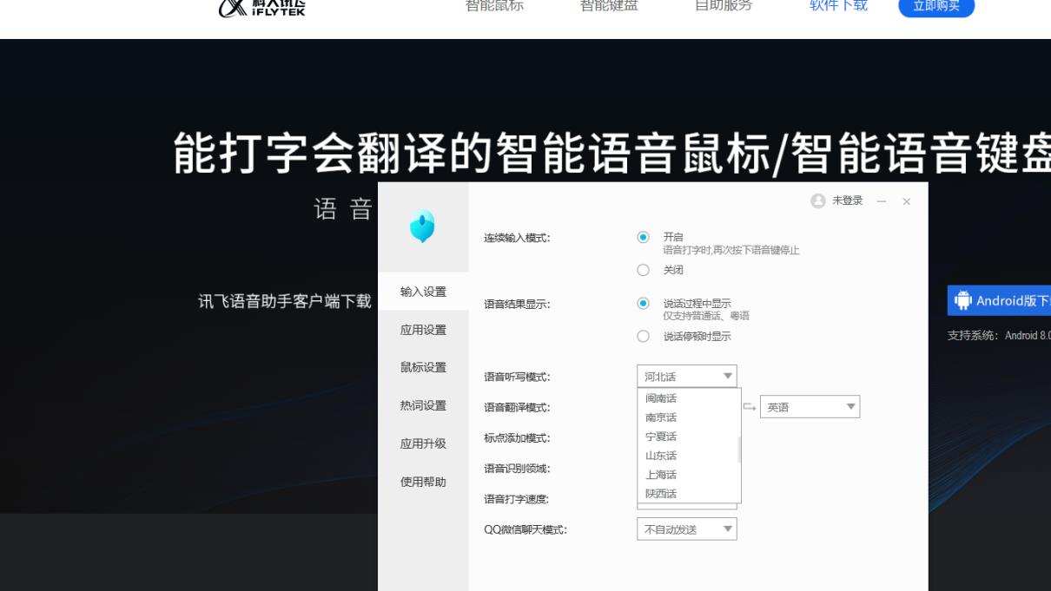1051x591 pixels.
Task: Close the voice assistant settings window
Action: pyautogui.click(x=907, y=201)
